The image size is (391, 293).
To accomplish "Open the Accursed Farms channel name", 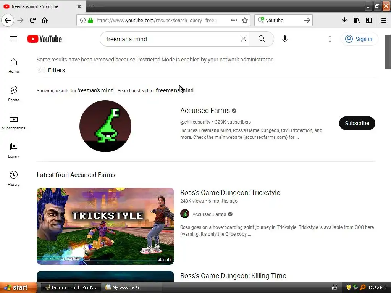I will pos(205,111).
